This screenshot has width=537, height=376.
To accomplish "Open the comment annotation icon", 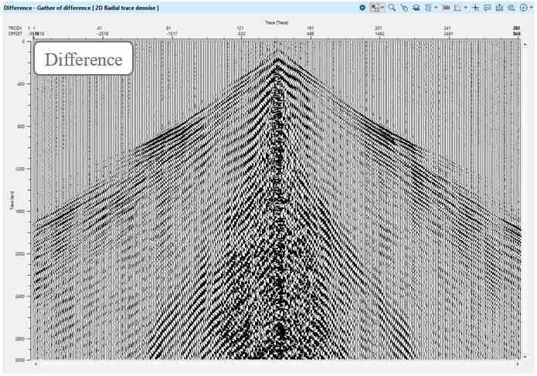I will (x=488, y=7).
